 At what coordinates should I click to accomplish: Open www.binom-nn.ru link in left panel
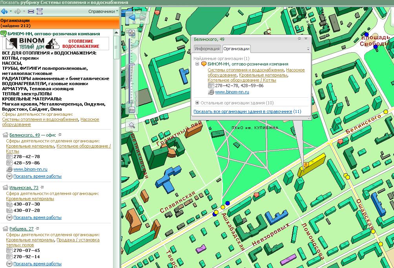pyautogui.click(x=30, y=169)
